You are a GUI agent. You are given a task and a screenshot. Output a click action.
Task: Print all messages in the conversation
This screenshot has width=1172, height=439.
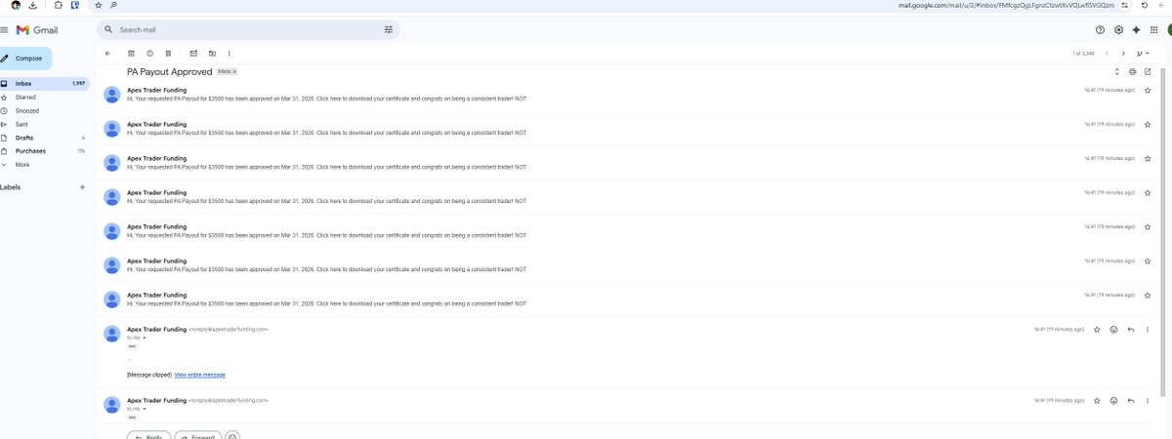tap(1132, 72)
